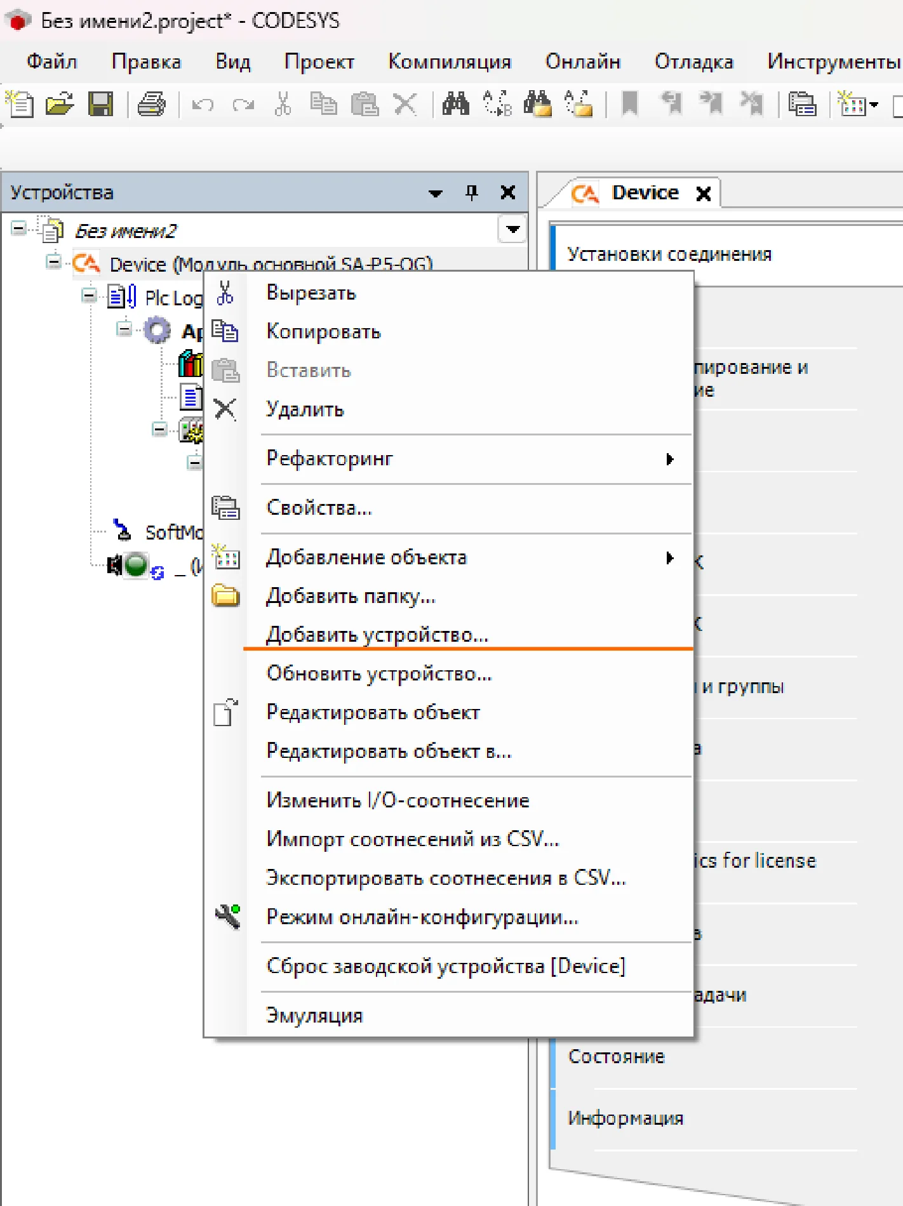The image size is (903, 1206).
Task: Open the Add Object toolbar dropdown arrow
Action: pyautogui.click(x=874, y=105)
